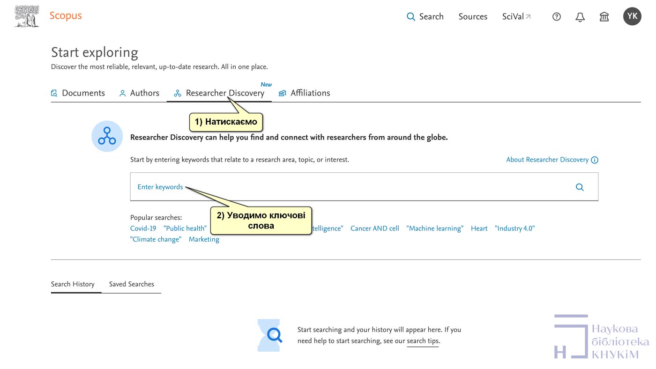Open the search tips link
This screenshot has width=656, height=369.
coord(423,341)
